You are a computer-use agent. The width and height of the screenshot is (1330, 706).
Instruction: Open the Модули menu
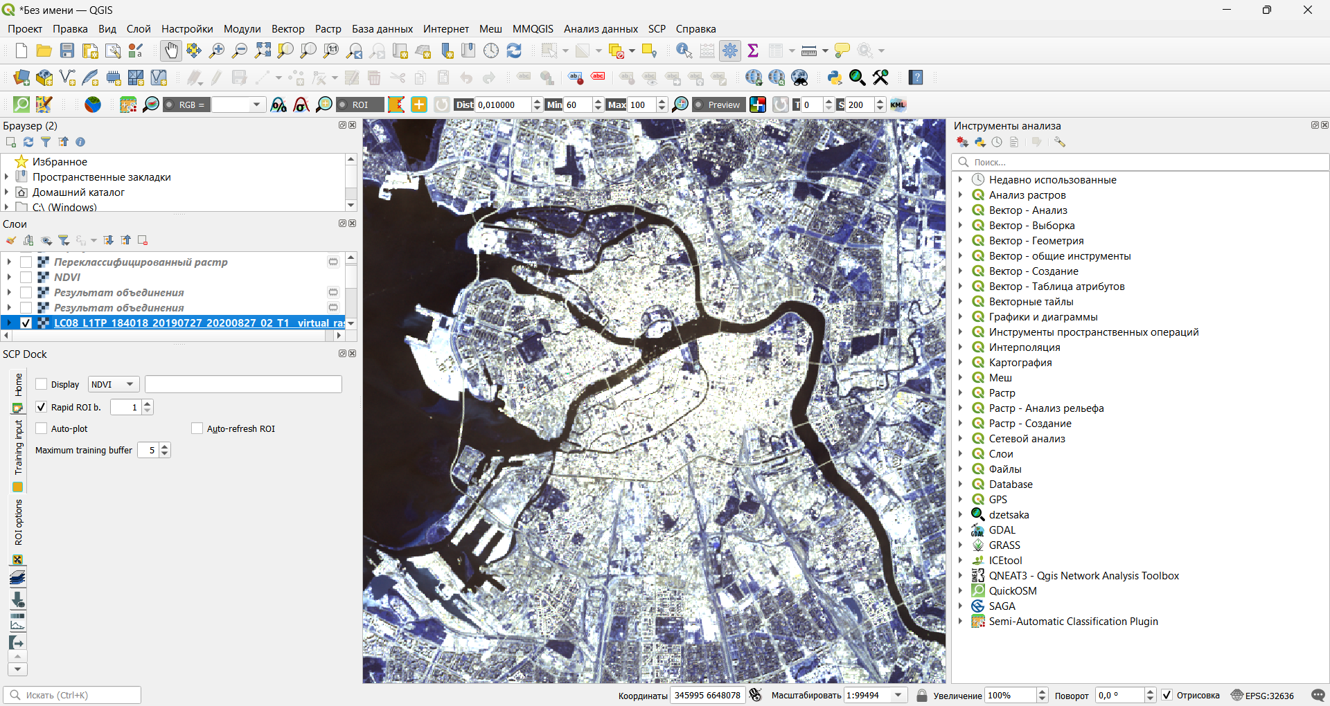coord(242,29)
